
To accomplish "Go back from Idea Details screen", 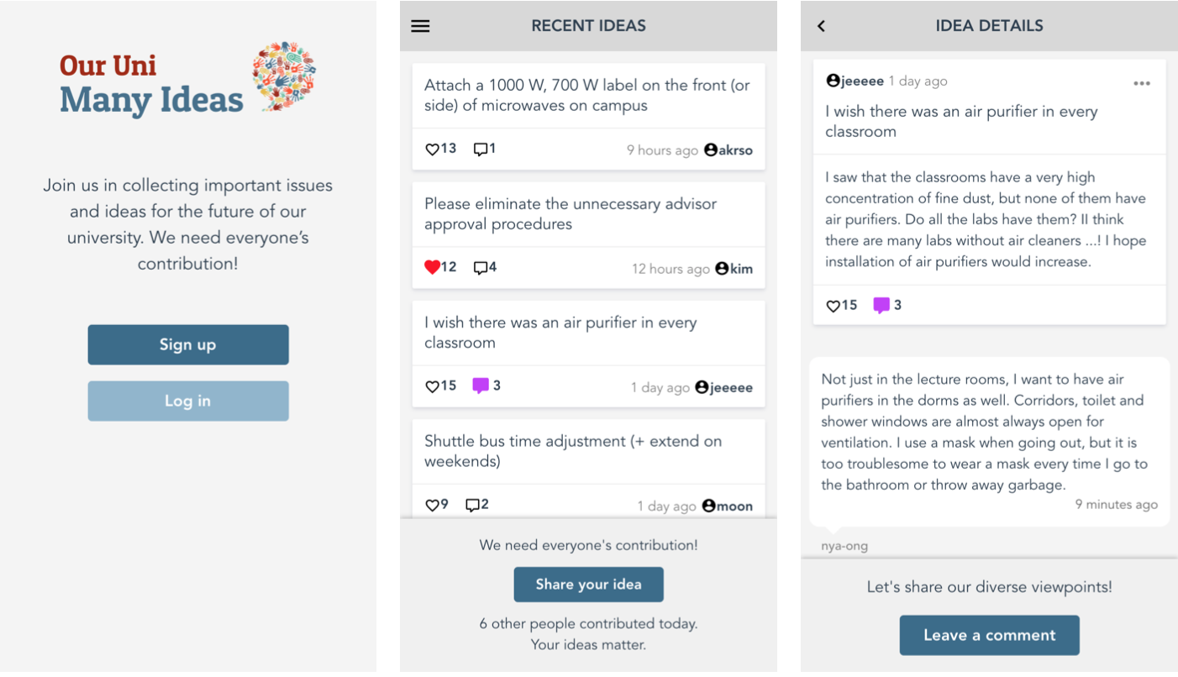I will [822, 26].
